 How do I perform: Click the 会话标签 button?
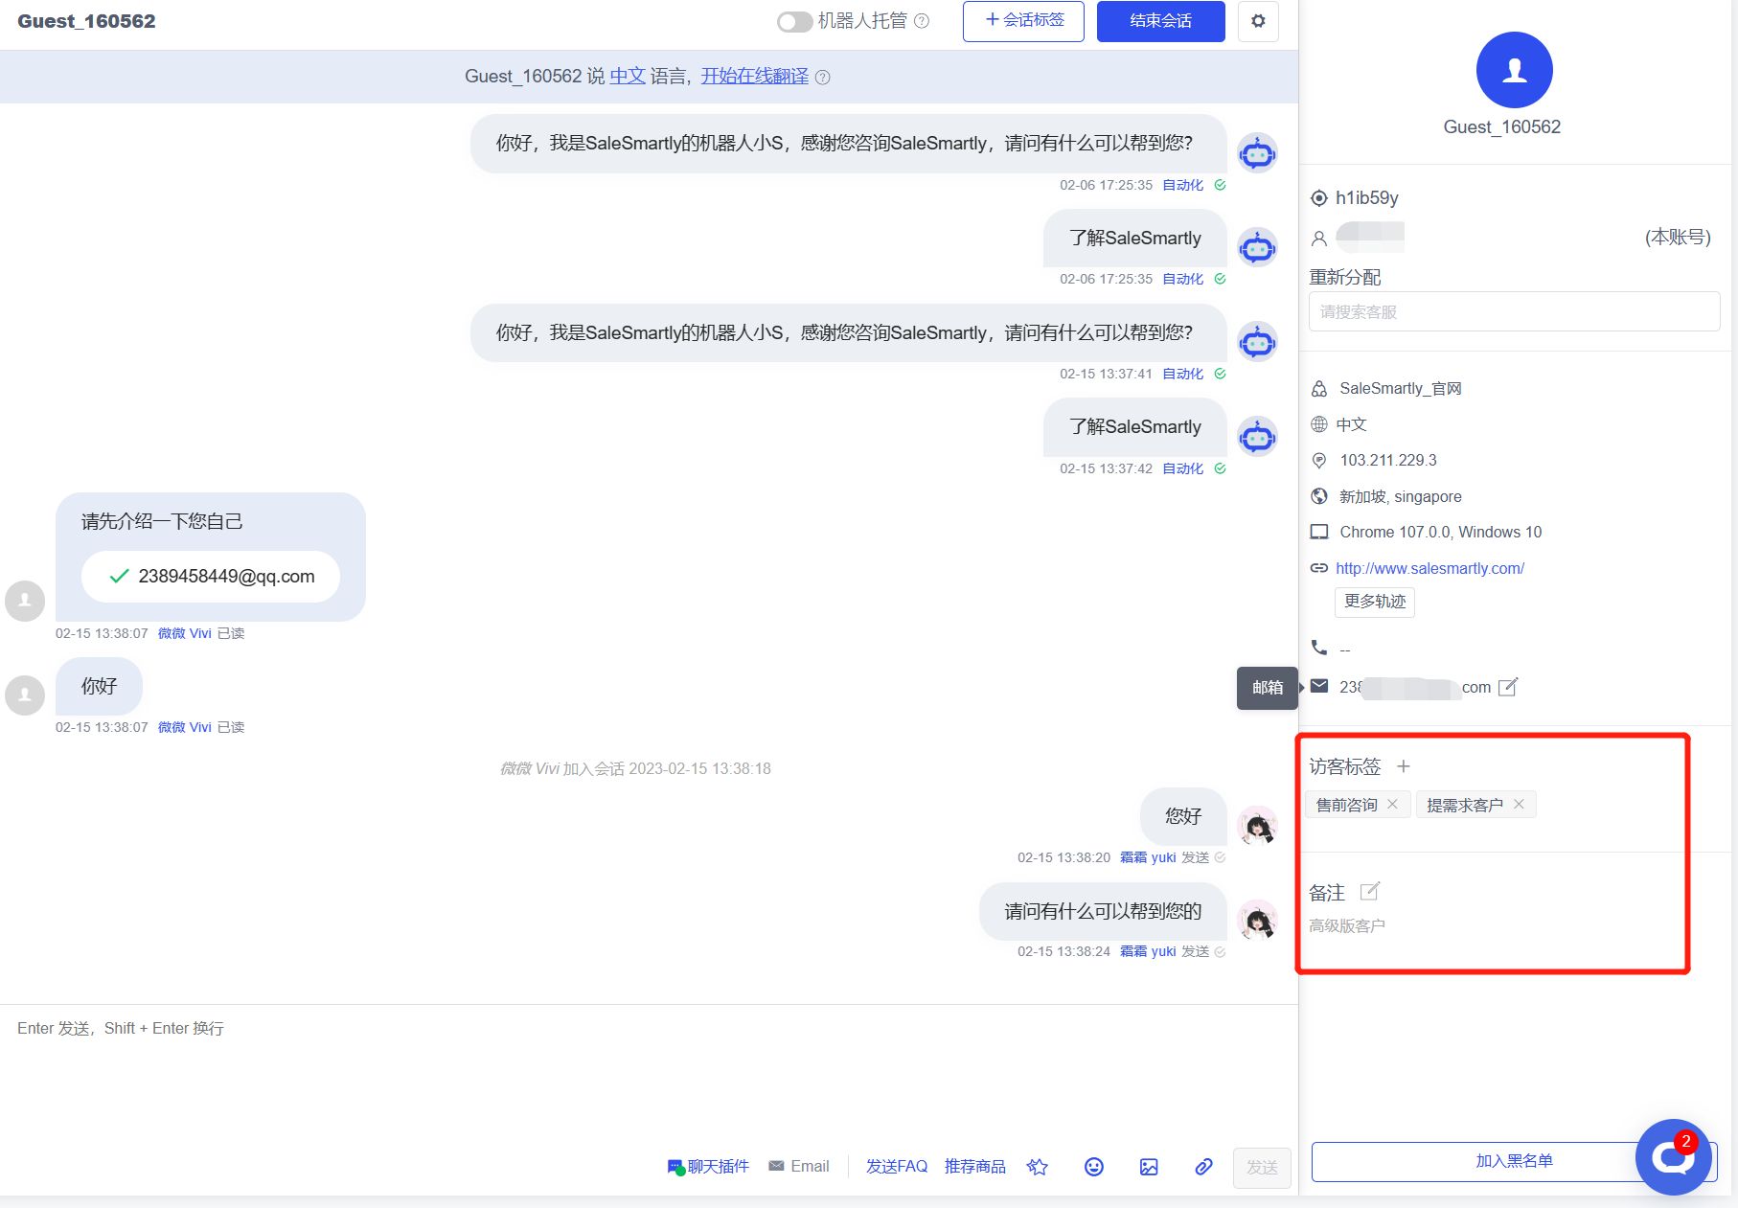pyautogui.click(x=1023, y=21)
